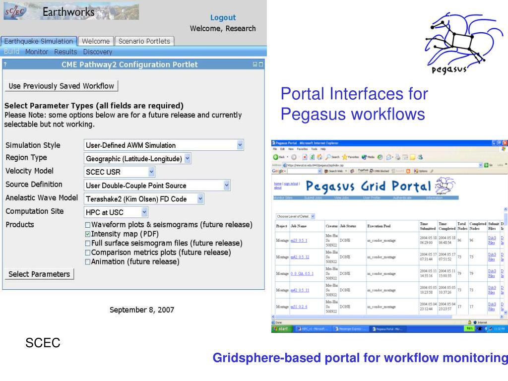Enable the Animation (future release) checkbox

pos(87,262)
